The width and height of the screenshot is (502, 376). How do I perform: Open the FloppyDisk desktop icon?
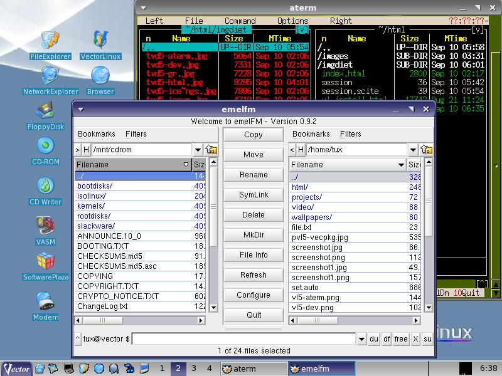click(45, 112)
